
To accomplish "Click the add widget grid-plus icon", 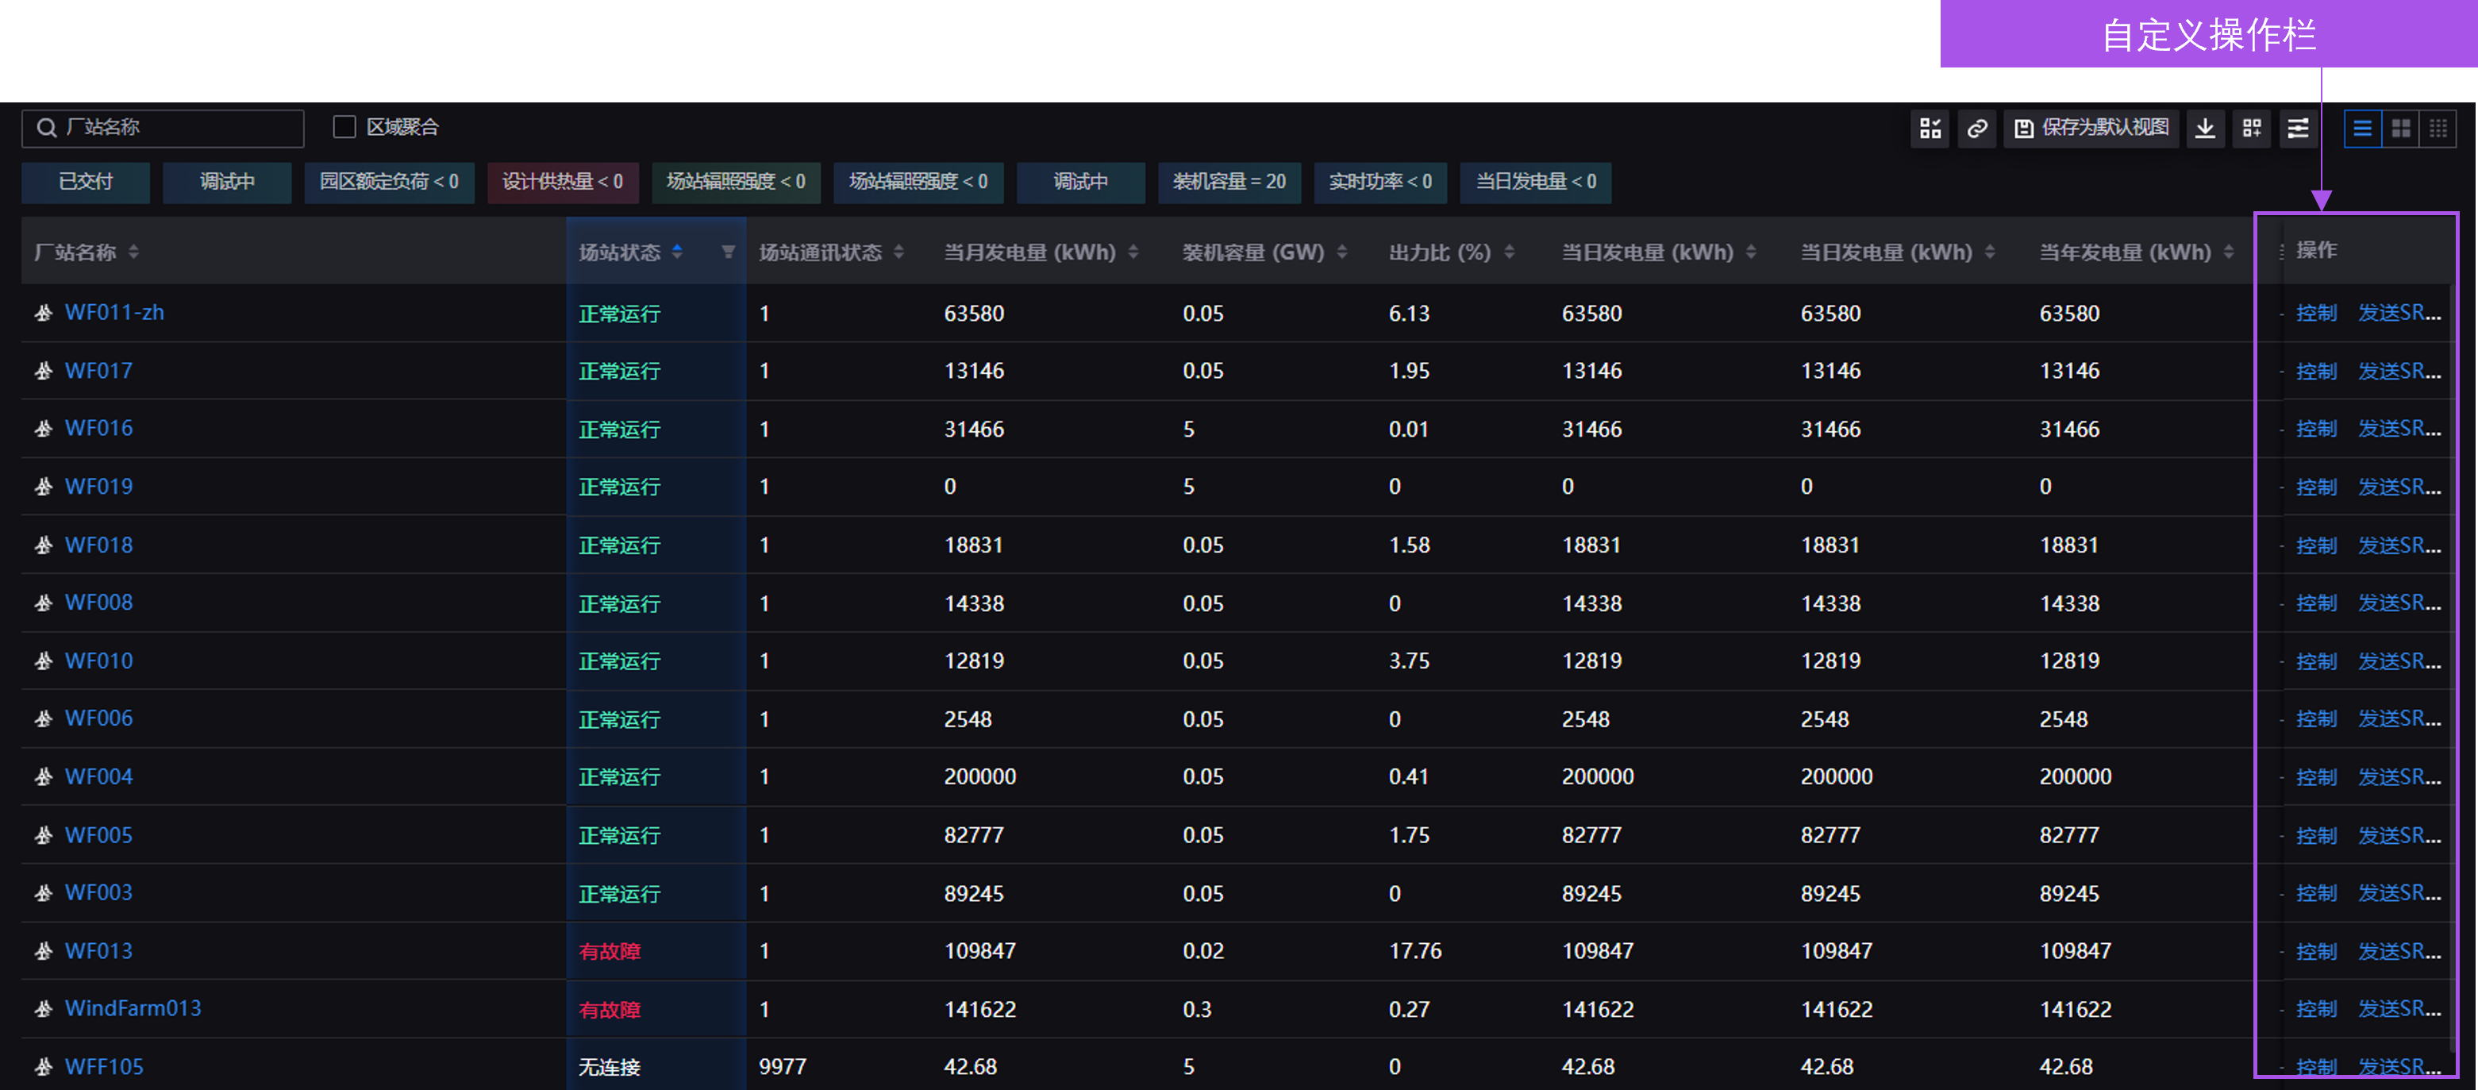I will (2252, 129).
